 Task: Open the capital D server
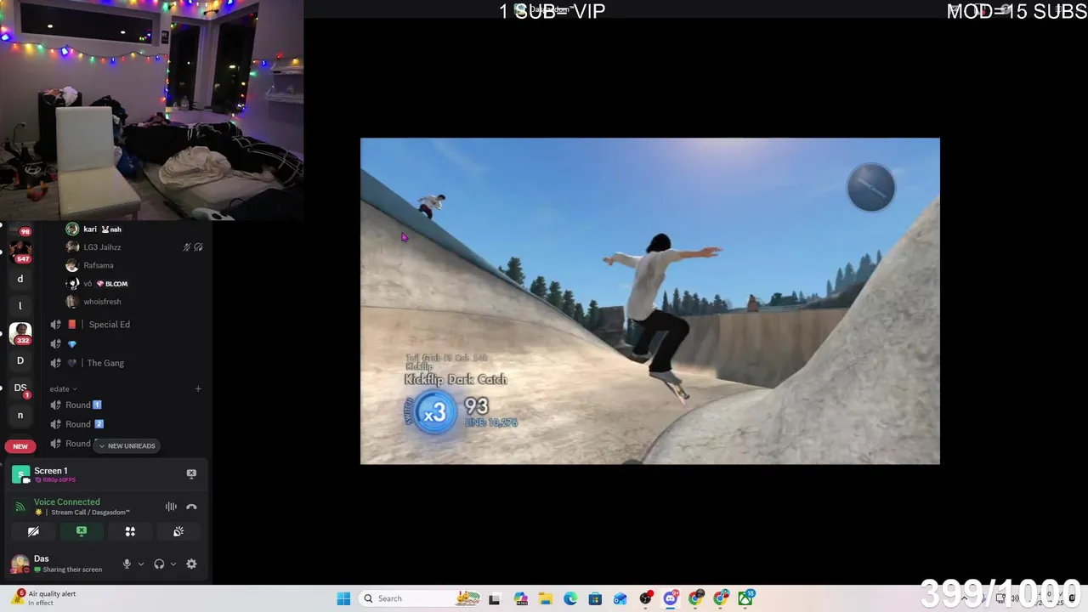[20, 360]
